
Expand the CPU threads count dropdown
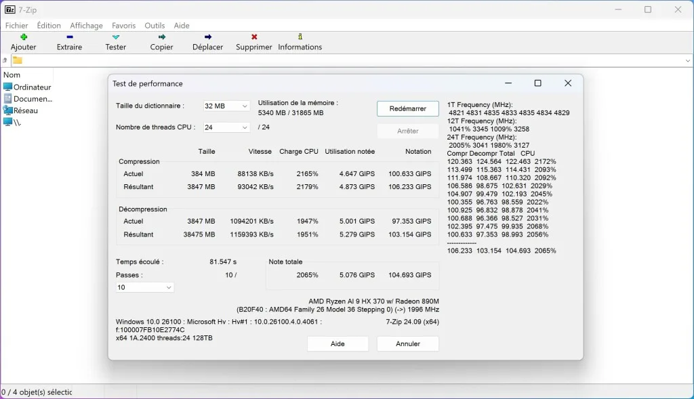(227, 127)
